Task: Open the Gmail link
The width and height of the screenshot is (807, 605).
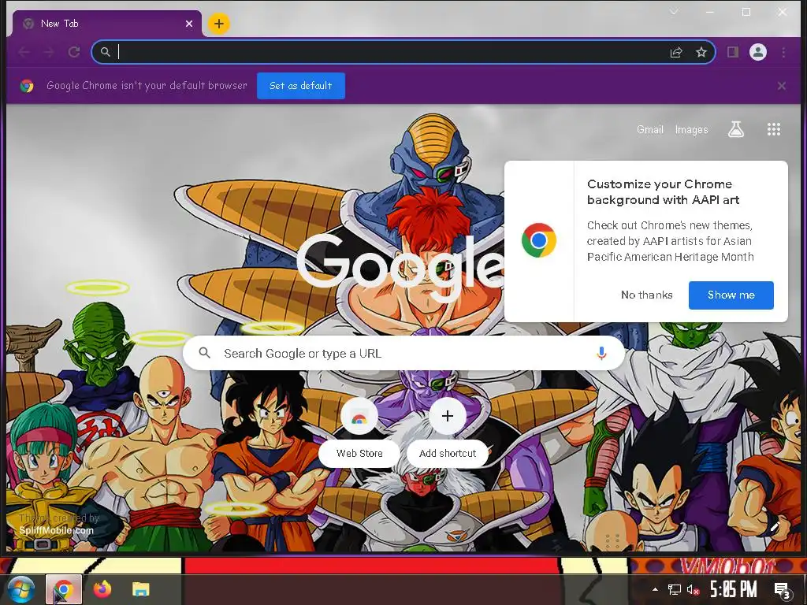Action: (650, 130)
